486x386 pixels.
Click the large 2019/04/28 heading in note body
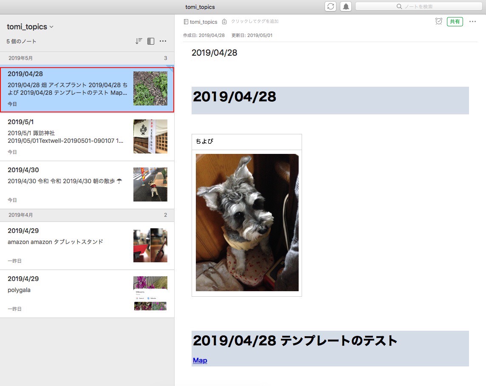235,96
